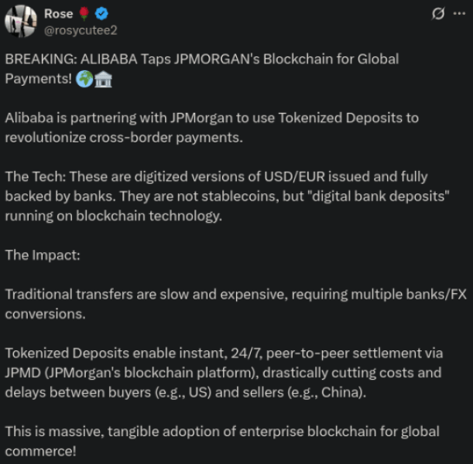Click the 'This is massive' closing sentence
The width and height of the screenshot is (473, 464).
click(221, 441)
